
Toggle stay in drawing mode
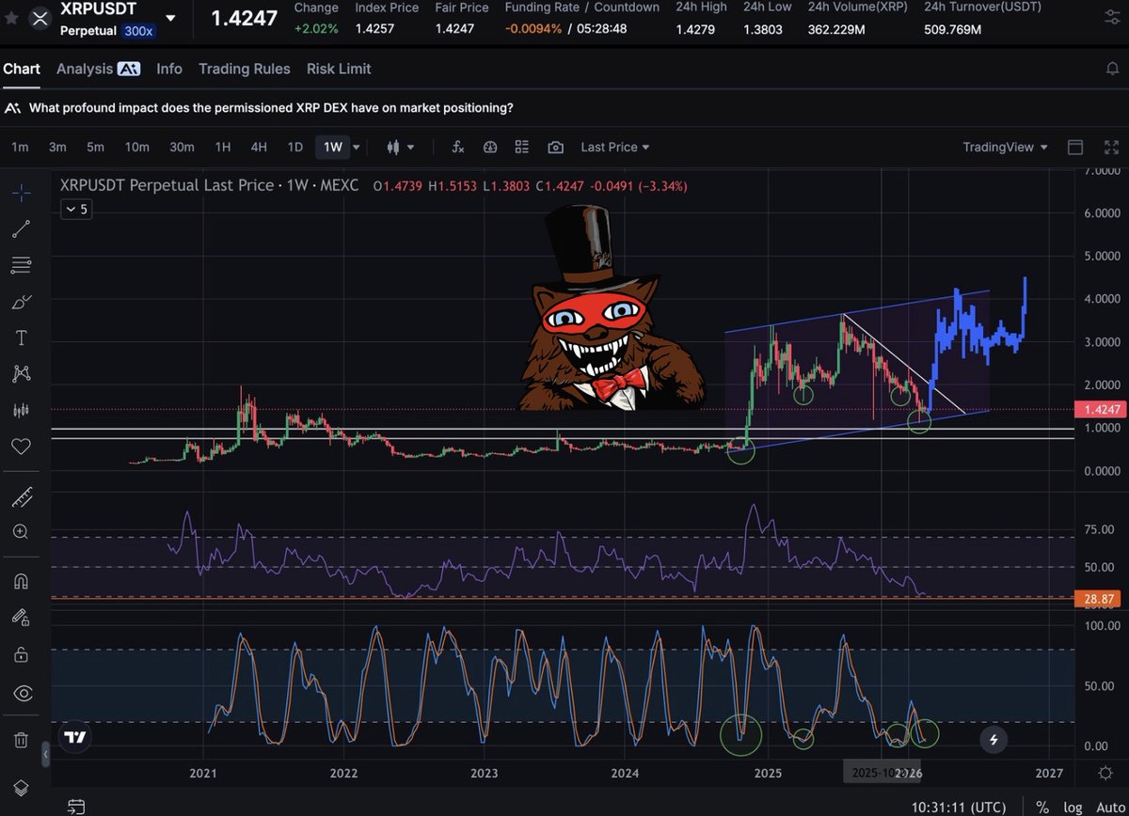[x=21, y=618]
